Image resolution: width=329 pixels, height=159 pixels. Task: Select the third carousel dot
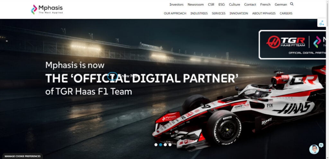(x=165, y=145)
